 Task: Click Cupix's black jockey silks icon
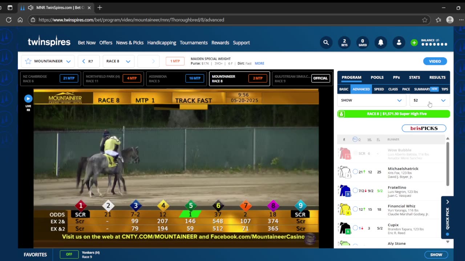point(345,228)
